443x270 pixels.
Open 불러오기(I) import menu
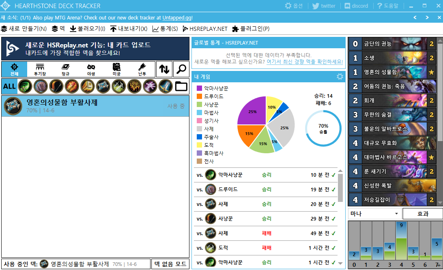88,29
